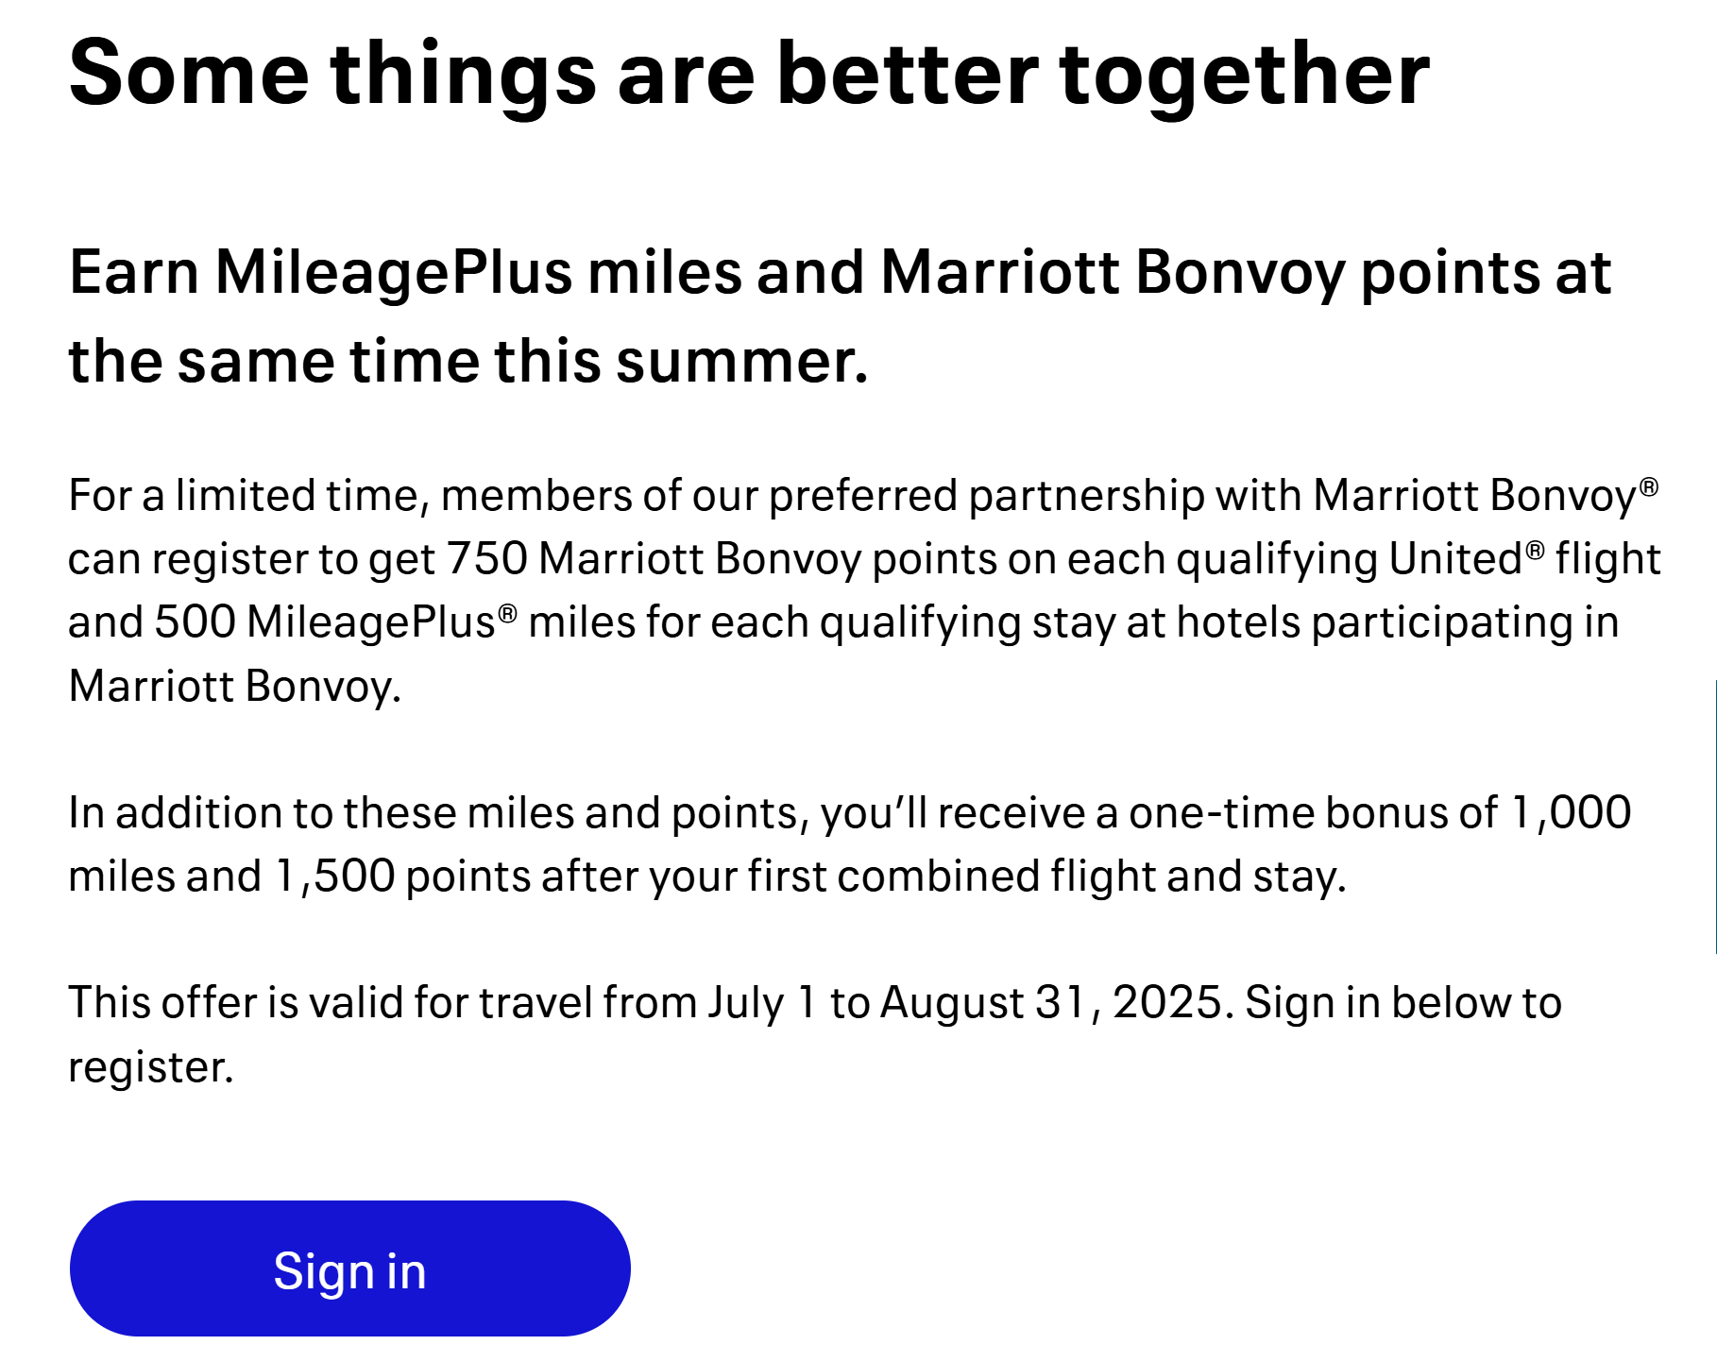1717x1362 pixels.
Task: Click the "1,500" bonus points figure
Action: [x=334, y=877]
